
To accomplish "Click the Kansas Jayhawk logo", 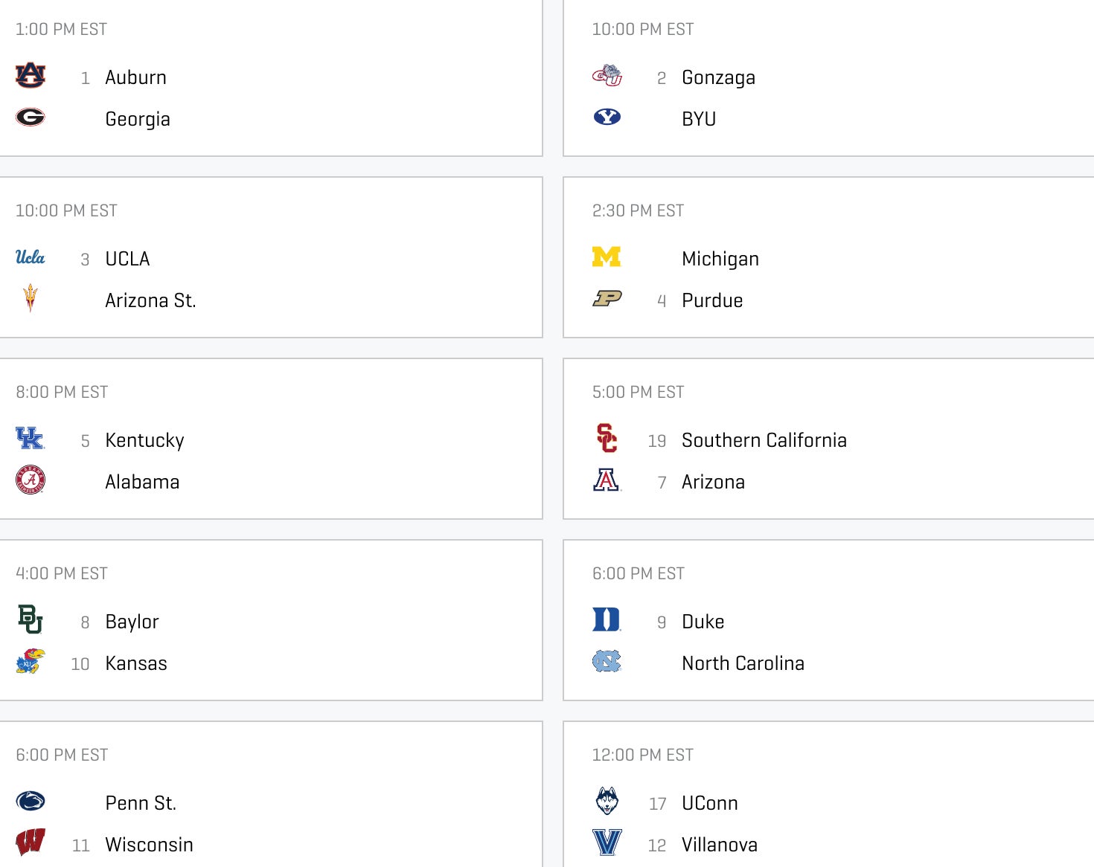I will click(31, 661).
